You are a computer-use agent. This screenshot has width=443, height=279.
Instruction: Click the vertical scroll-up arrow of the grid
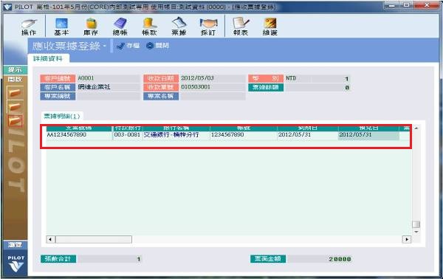(x=416, y=128)
